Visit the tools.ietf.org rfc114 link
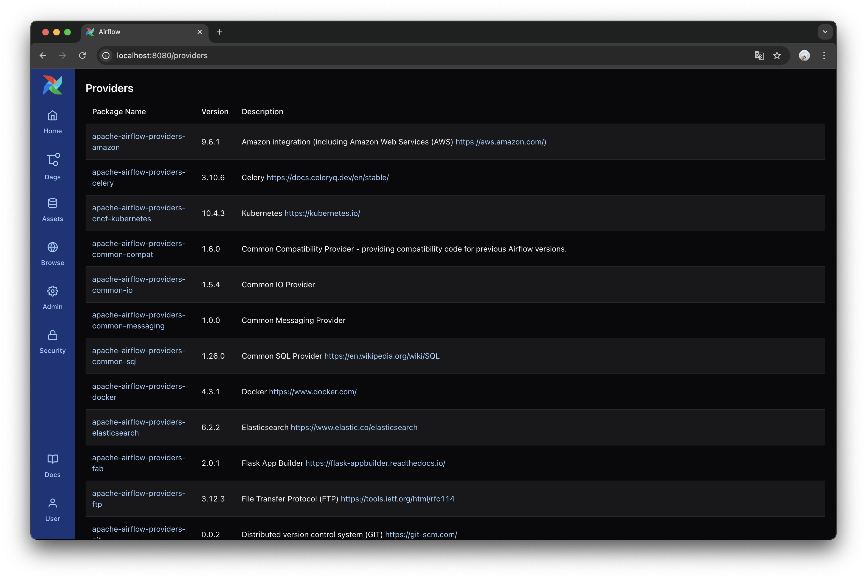Viewport: 867px width, 580px height. pyautogui.click(x=397, y=499)
